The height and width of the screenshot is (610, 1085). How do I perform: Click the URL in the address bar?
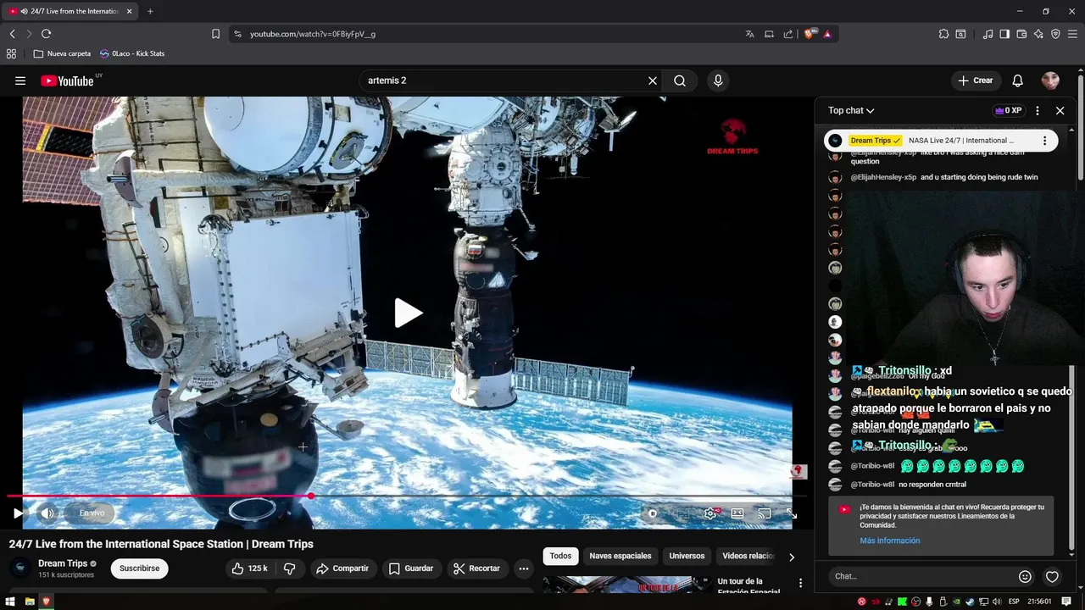[313, 34]
